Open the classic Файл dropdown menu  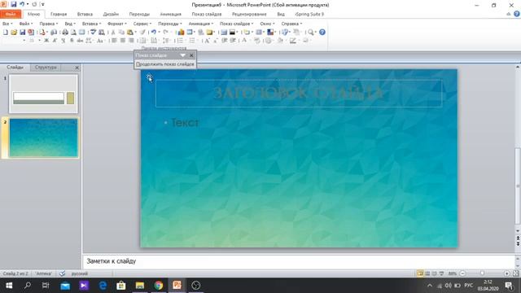25,24
